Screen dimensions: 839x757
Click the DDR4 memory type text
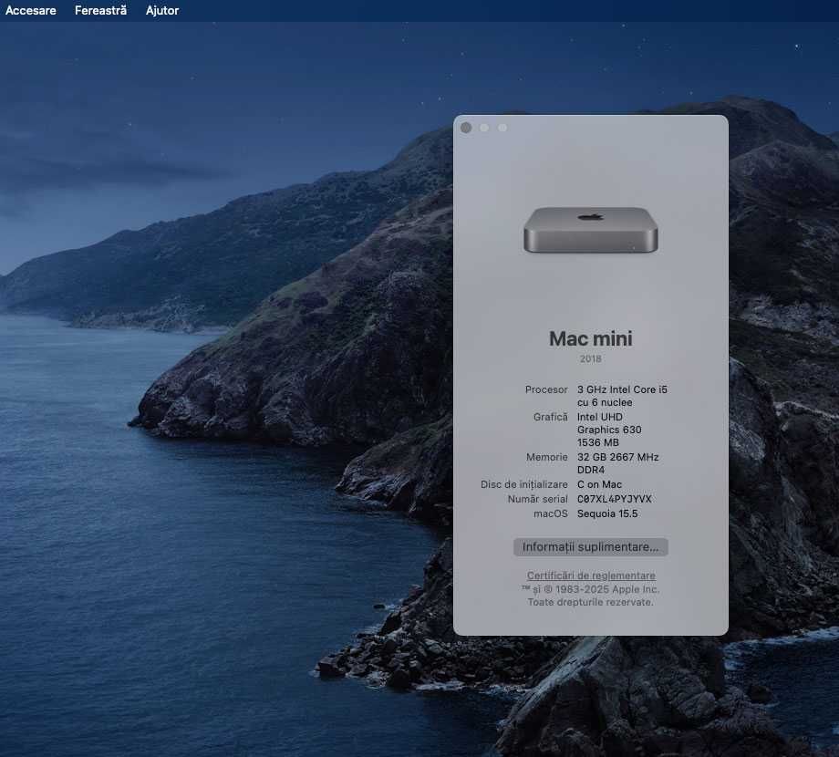coord(591,470)
